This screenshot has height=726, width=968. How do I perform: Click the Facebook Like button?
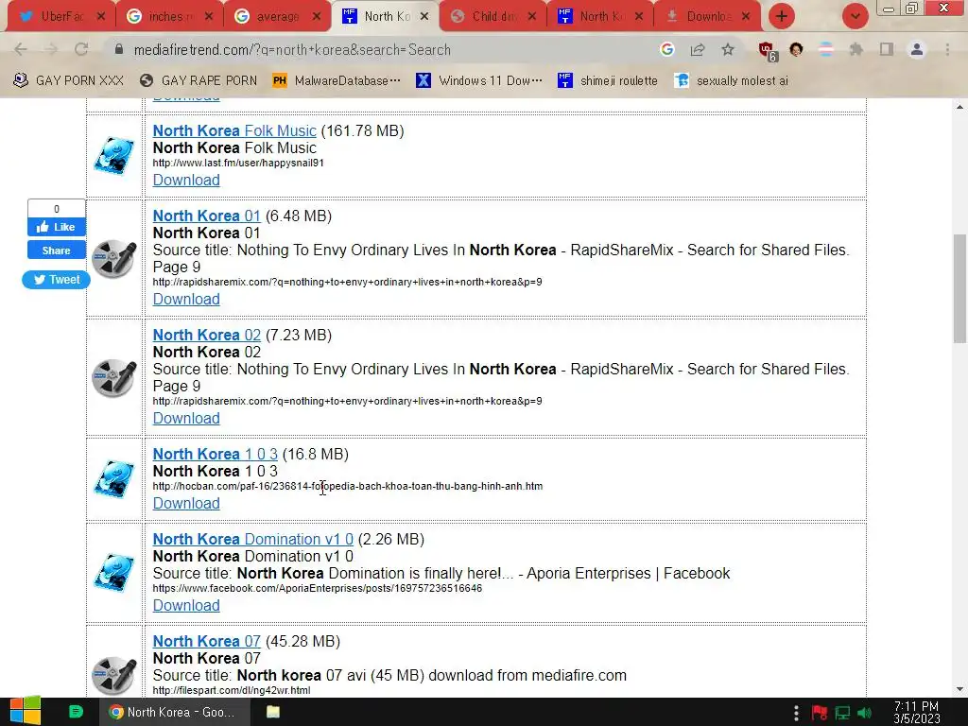(x=56, y=227)
